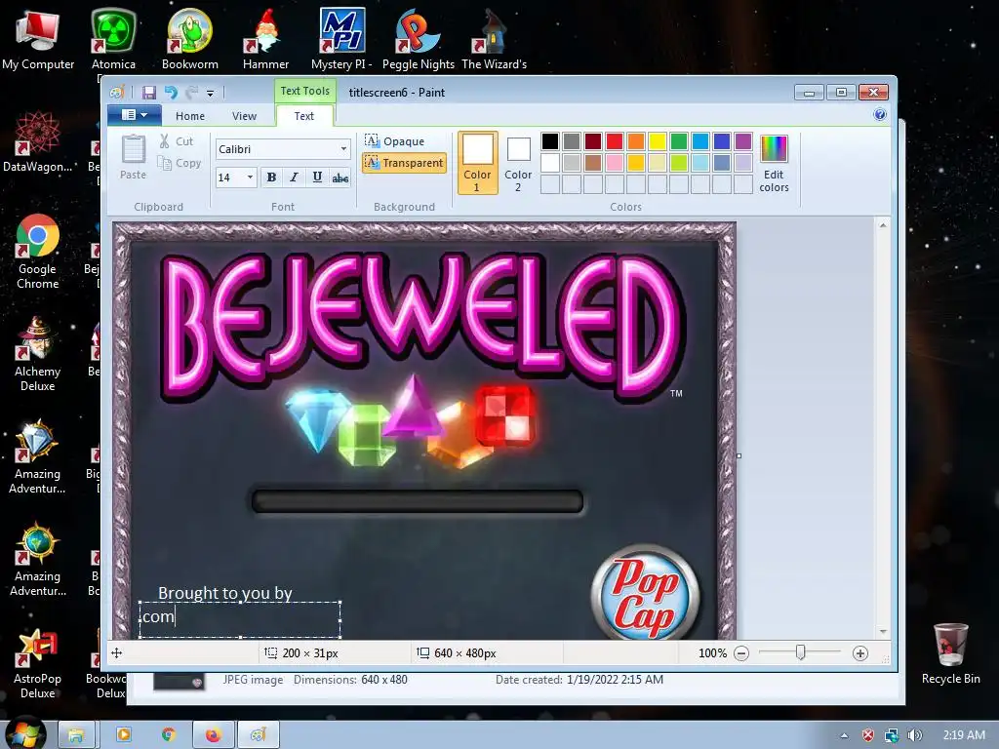This screenshot has height=749, width=999.
Task: Select the Bookworm desktop icon
Action: 190,39
